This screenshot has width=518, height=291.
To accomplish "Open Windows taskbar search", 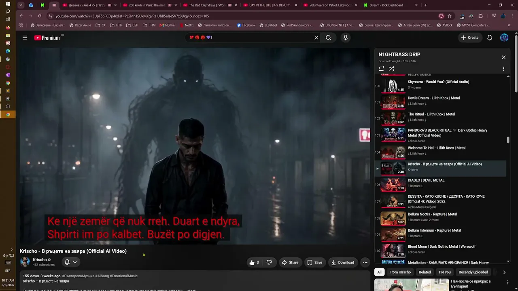I will click(x=8, y=11).
